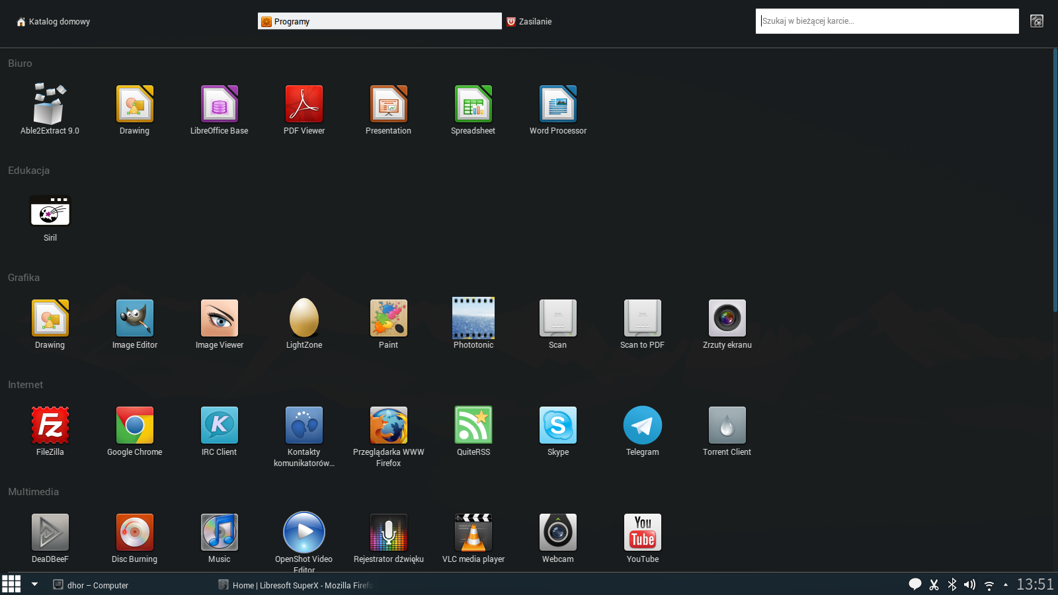Launch VLC media player
The image size is (1058, 595).
pyautogui.click(x=473, y=538)
